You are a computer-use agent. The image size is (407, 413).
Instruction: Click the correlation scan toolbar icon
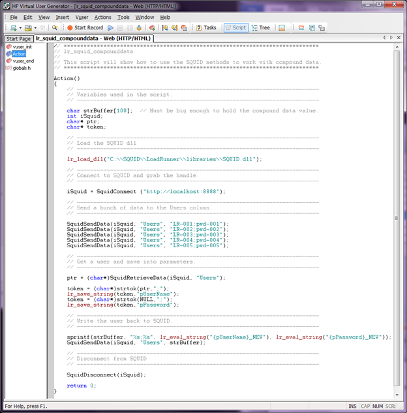tap(175, 27)
